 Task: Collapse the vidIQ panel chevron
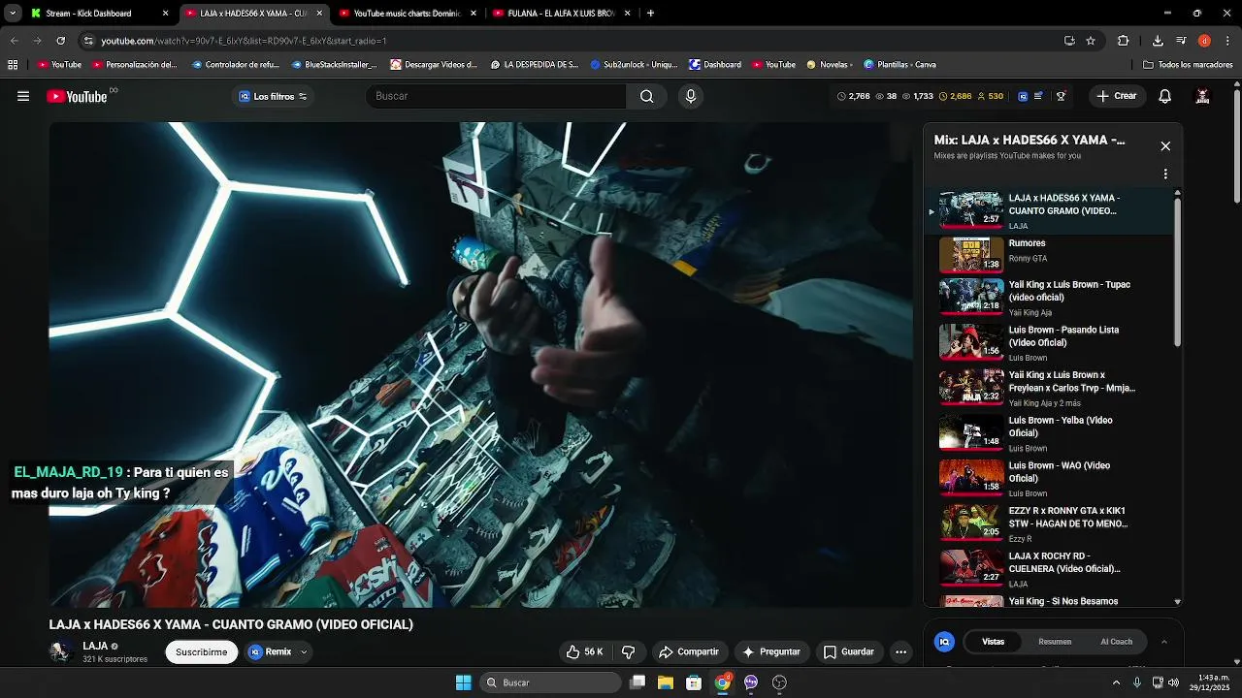1163,642
